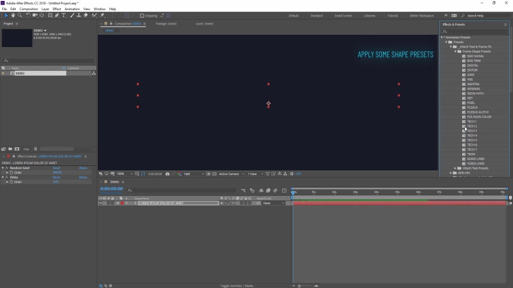The width and height of the screenshot is (513, 288).
Task: Open the Animation menu
Action: pyautogui.click(x=72, y=9)
